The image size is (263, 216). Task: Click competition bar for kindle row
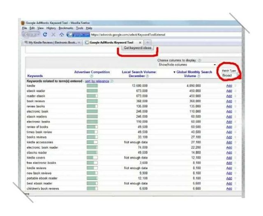(92, 86)
